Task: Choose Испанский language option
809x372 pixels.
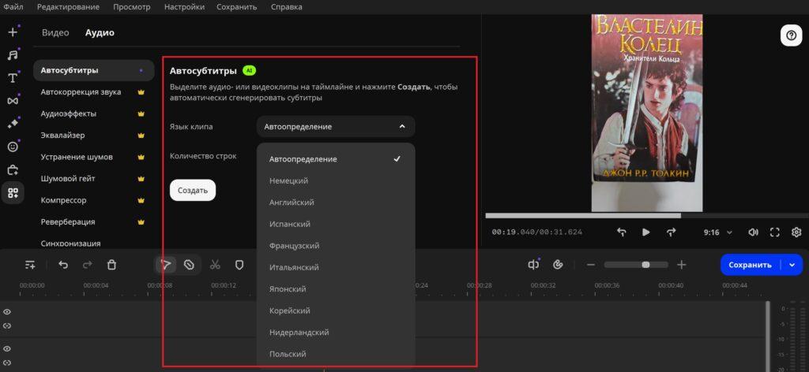Action: pos(335,224)
